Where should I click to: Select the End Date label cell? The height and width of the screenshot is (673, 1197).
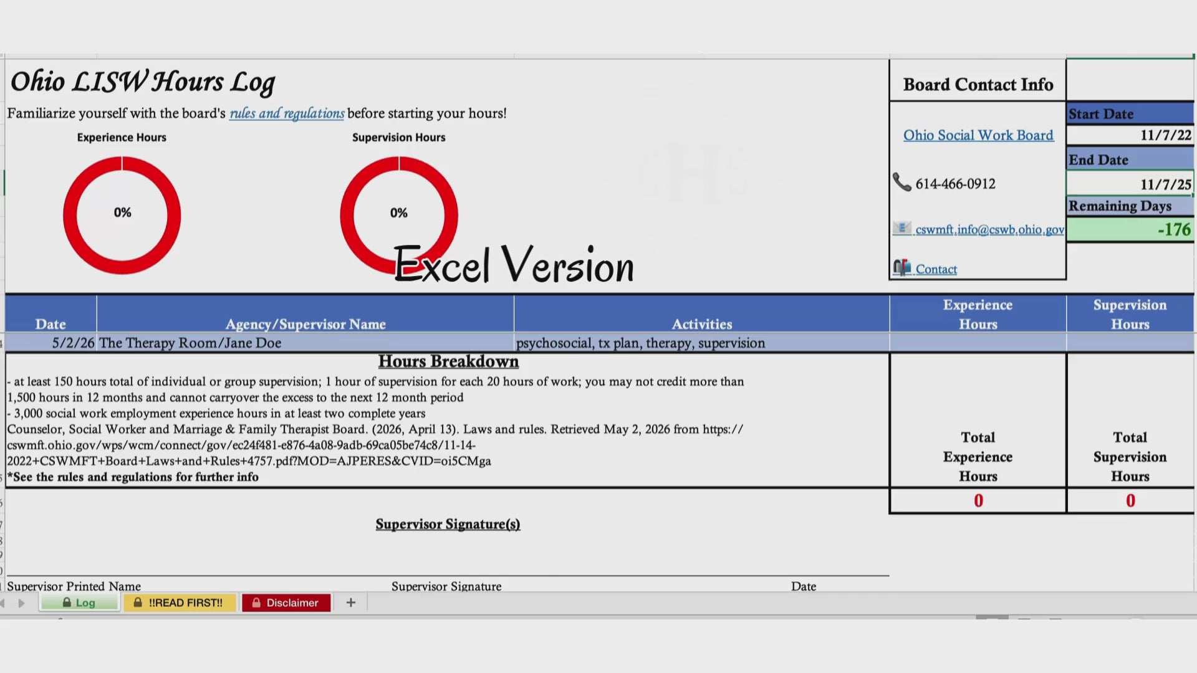pos(1130,160)
